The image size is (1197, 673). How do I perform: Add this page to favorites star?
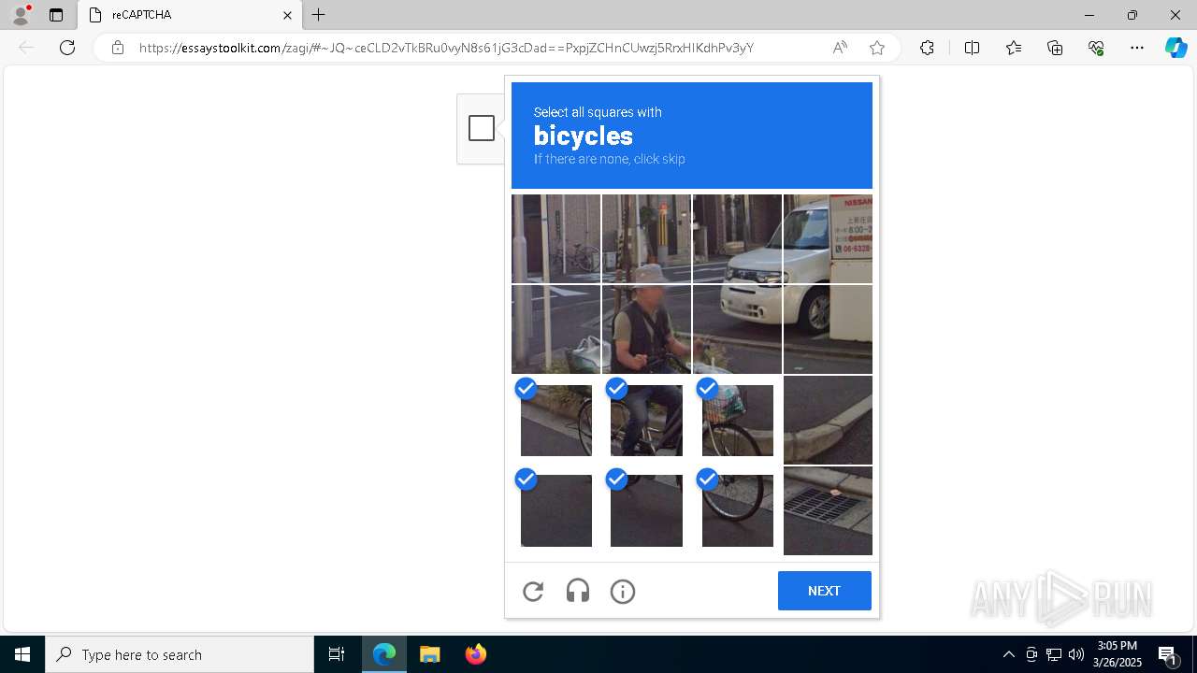877,48
